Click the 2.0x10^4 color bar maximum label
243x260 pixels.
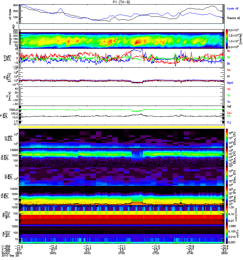[233, 30]
